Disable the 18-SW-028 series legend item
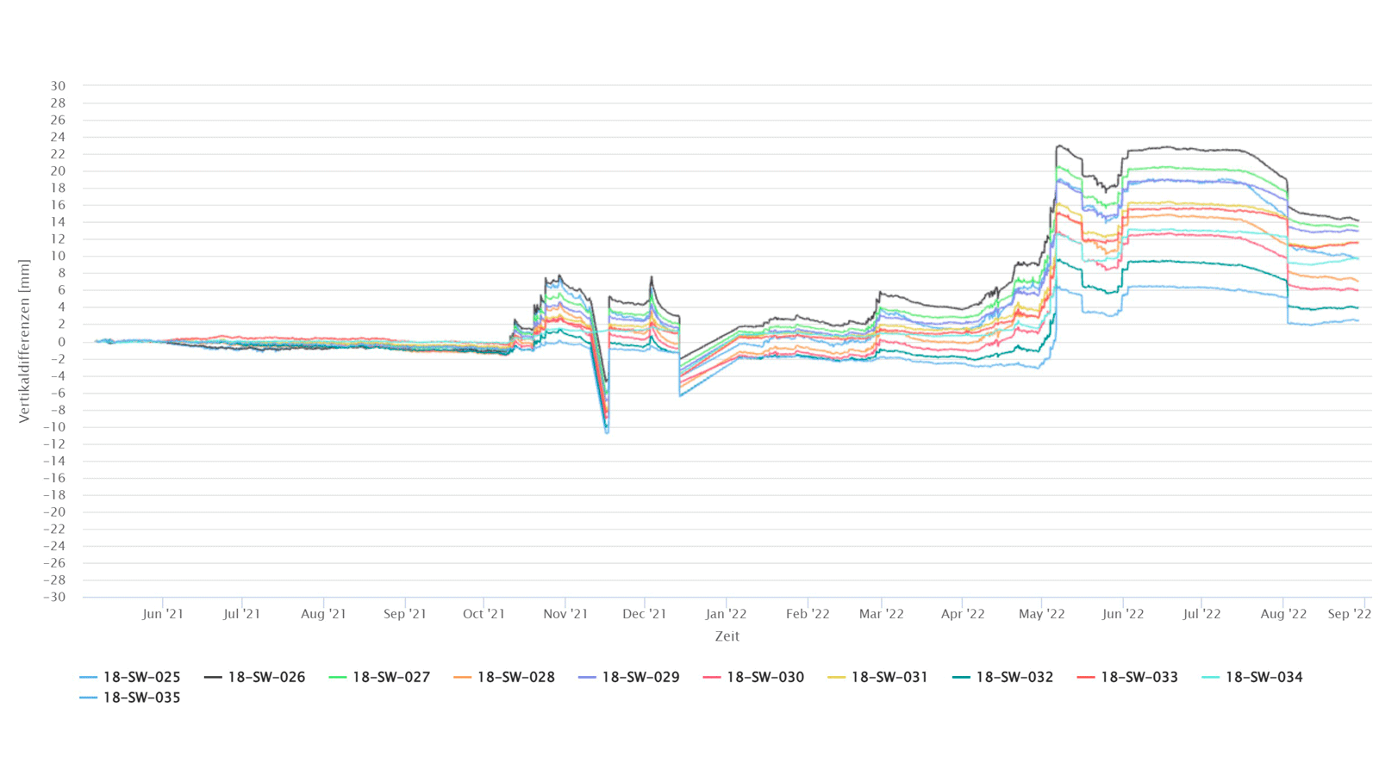 pyautogui.click(x=504, y=677)
